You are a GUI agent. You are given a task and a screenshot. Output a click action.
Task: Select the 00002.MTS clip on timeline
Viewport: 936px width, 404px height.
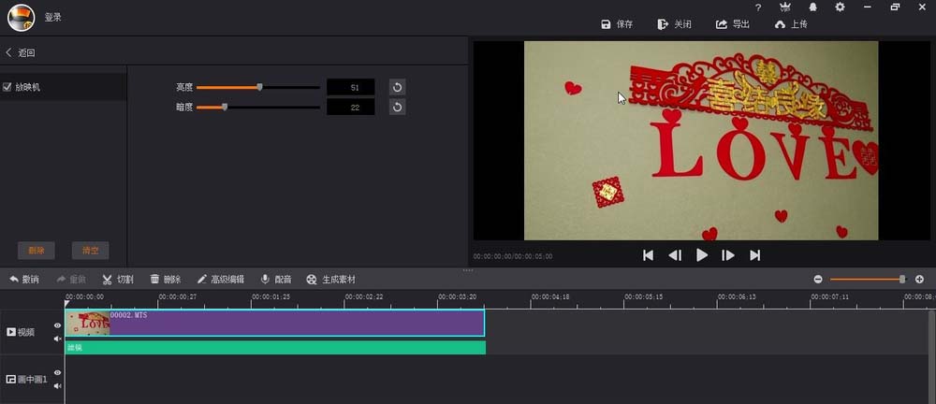281,323
